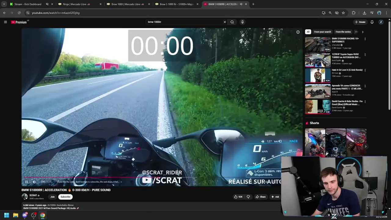This screenshot has width=391, height=220.
Task: Click the Join button
Action: coord(53,197)
